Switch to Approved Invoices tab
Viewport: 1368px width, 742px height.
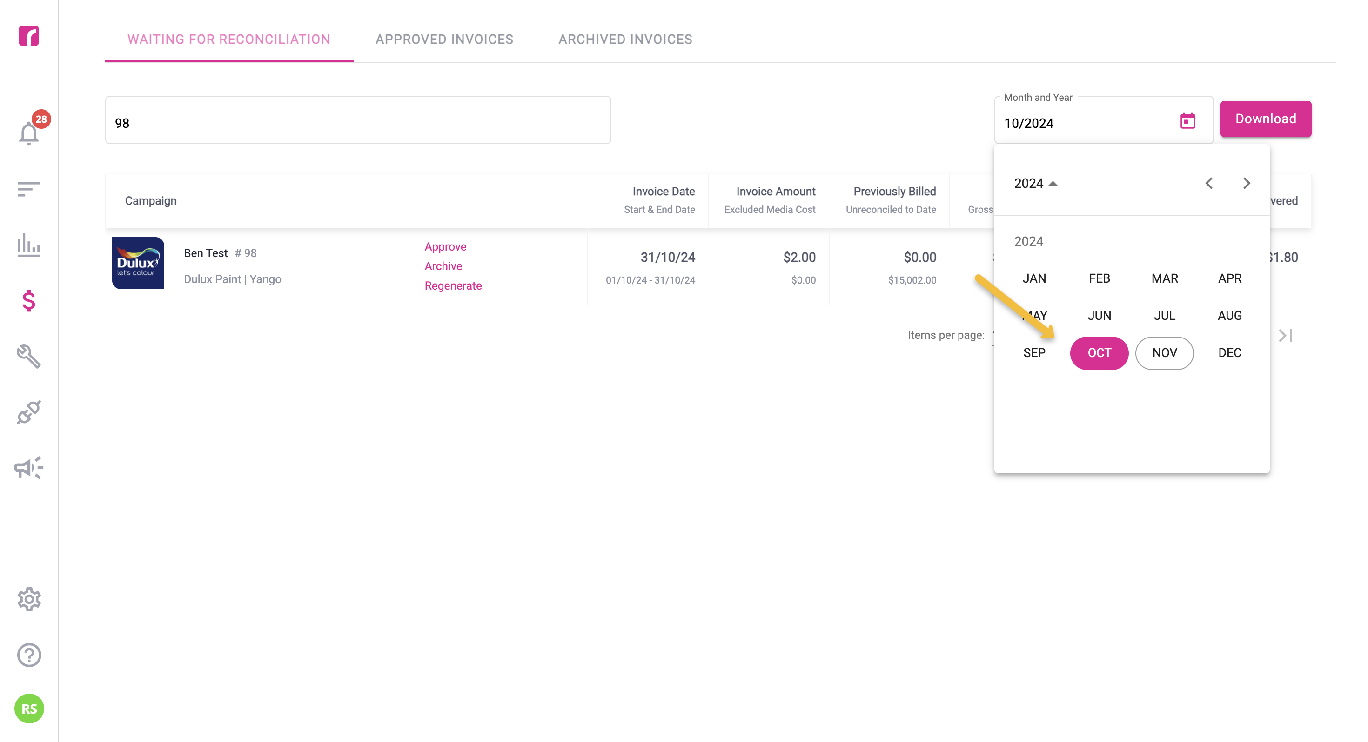(444, 39)
